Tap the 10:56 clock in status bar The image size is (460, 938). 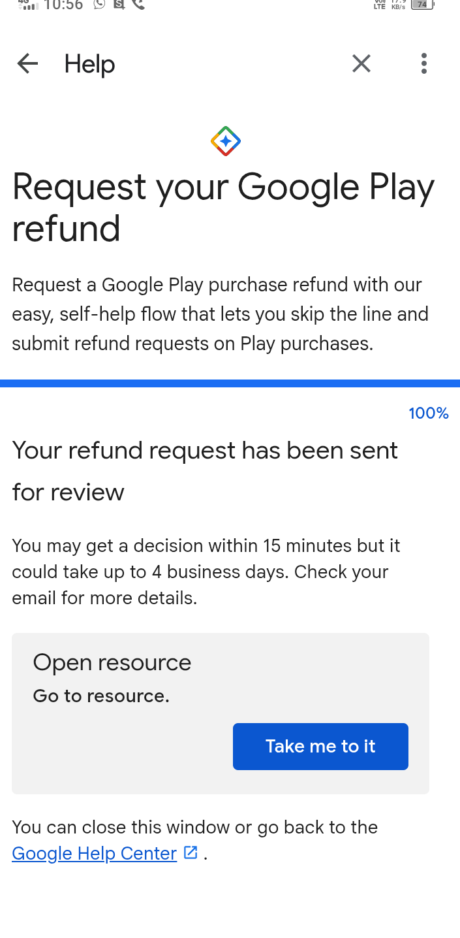pos(63,5)
